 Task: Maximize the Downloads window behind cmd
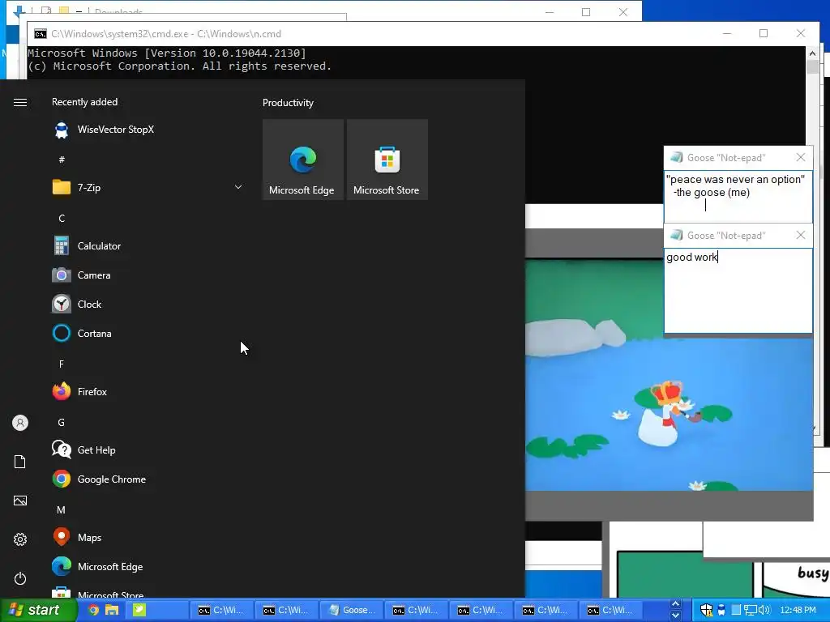(586, 12)
